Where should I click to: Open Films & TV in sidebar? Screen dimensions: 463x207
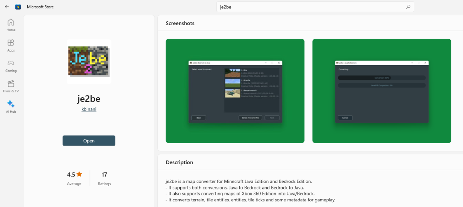[x=11, y=86]
